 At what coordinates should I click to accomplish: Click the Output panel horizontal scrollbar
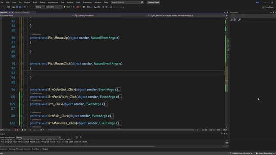click(x=78, y=146)
